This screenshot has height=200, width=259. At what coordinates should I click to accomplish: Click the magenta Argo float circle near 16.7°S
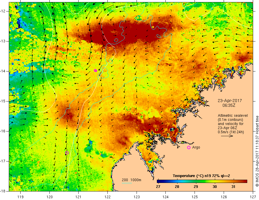click(67, 153)
